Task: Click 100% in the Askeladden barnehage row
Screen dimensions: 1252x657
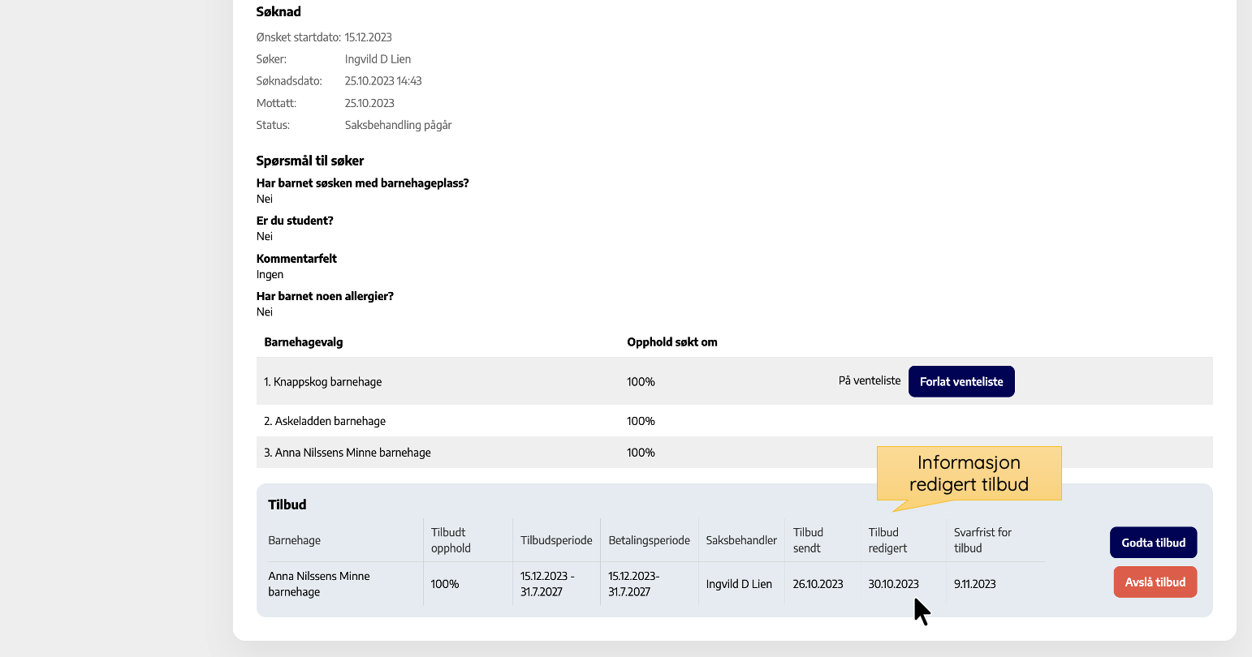Action: pos(641,421)
